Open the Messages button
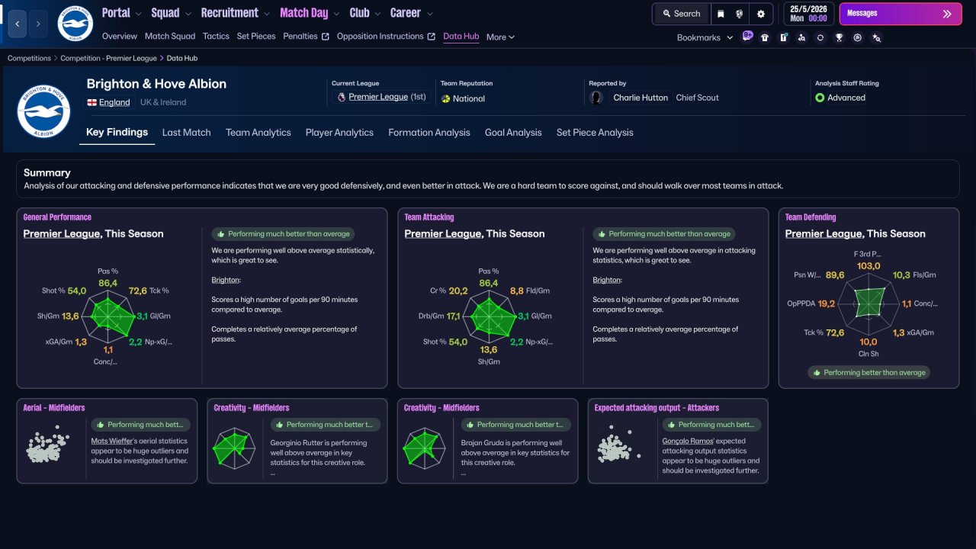 coord(899,14)
